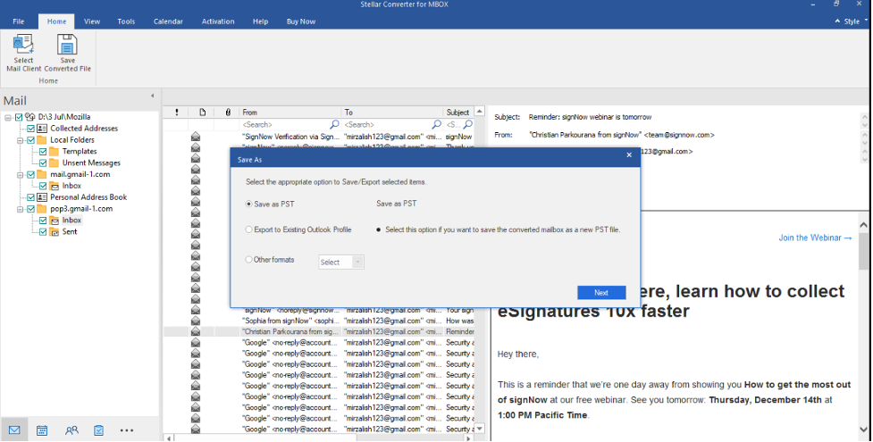Viewport: 873px width, 442px height.
Task: Open Contacts view icon in bottom bar
Action: pos(71,430)
